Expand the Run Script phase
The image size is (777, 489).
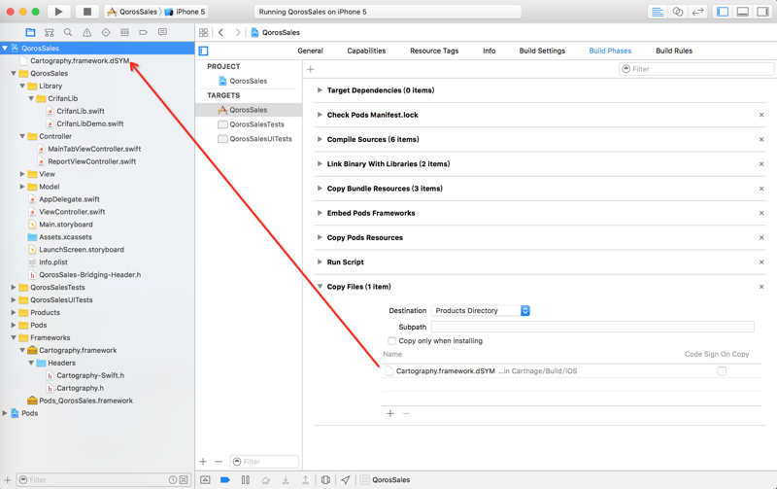[x=320, y=262]
